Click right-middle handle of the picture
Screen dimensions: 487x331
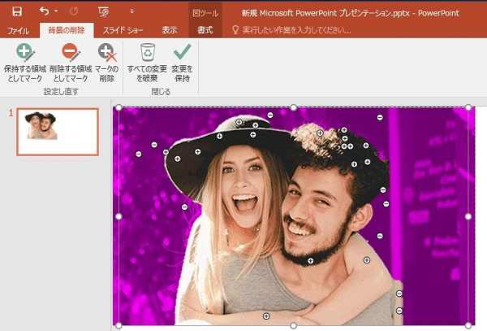click(x=468, y=216)
